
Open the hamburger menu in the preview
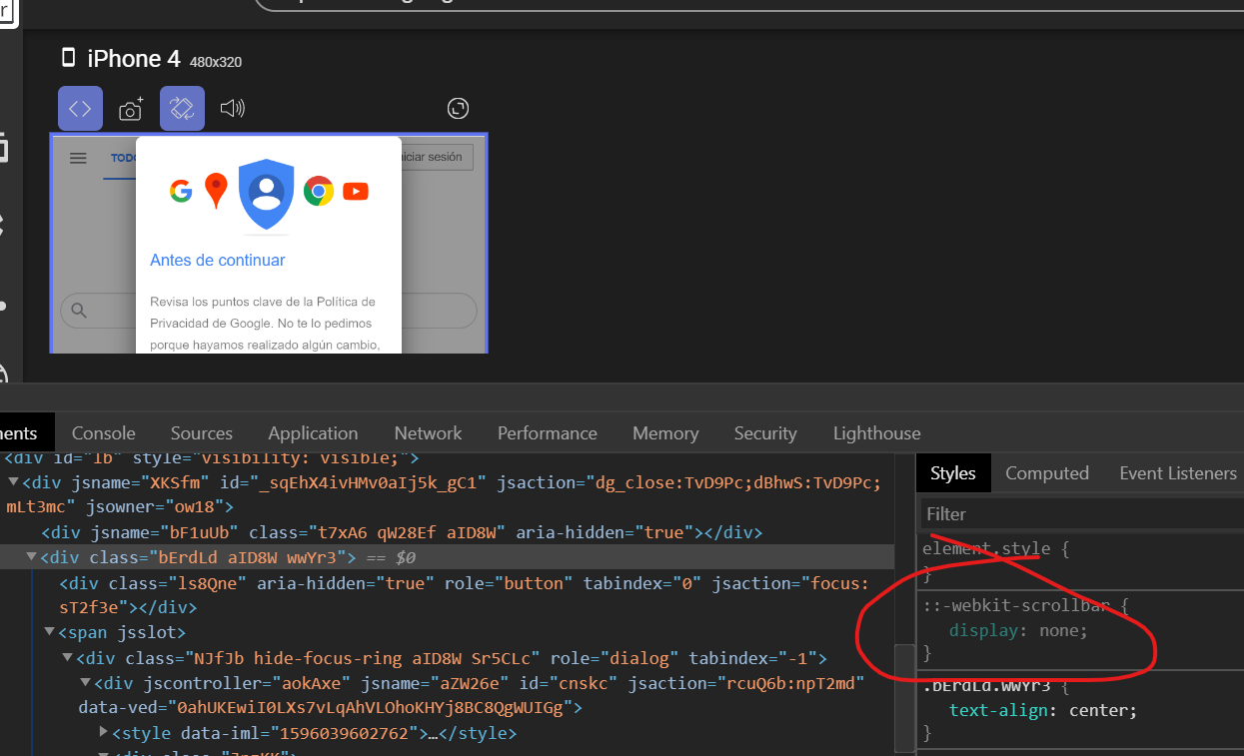(x=78, y=158)
